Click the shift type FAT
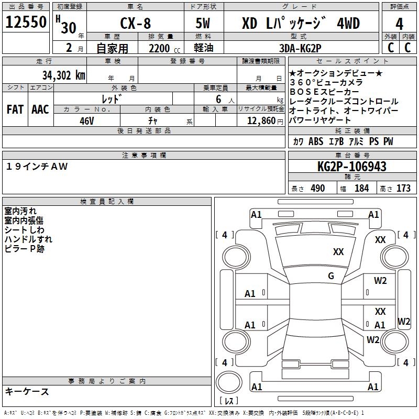419x419 pixels. [15, 109]
